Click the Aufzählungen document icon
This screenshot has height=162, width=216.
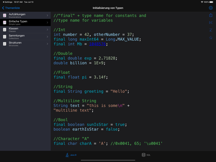5,15
